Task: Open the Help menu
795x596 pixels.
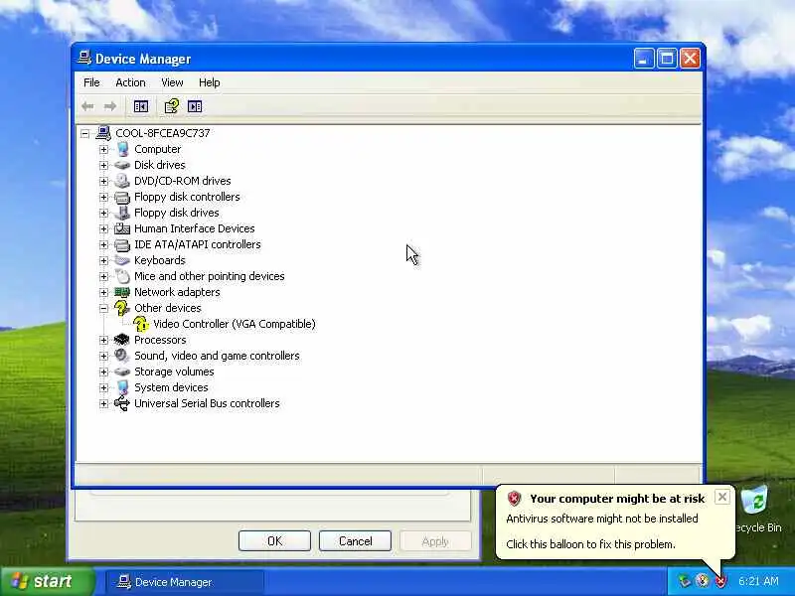Action: pyautogui.click(x=209, y=82)
